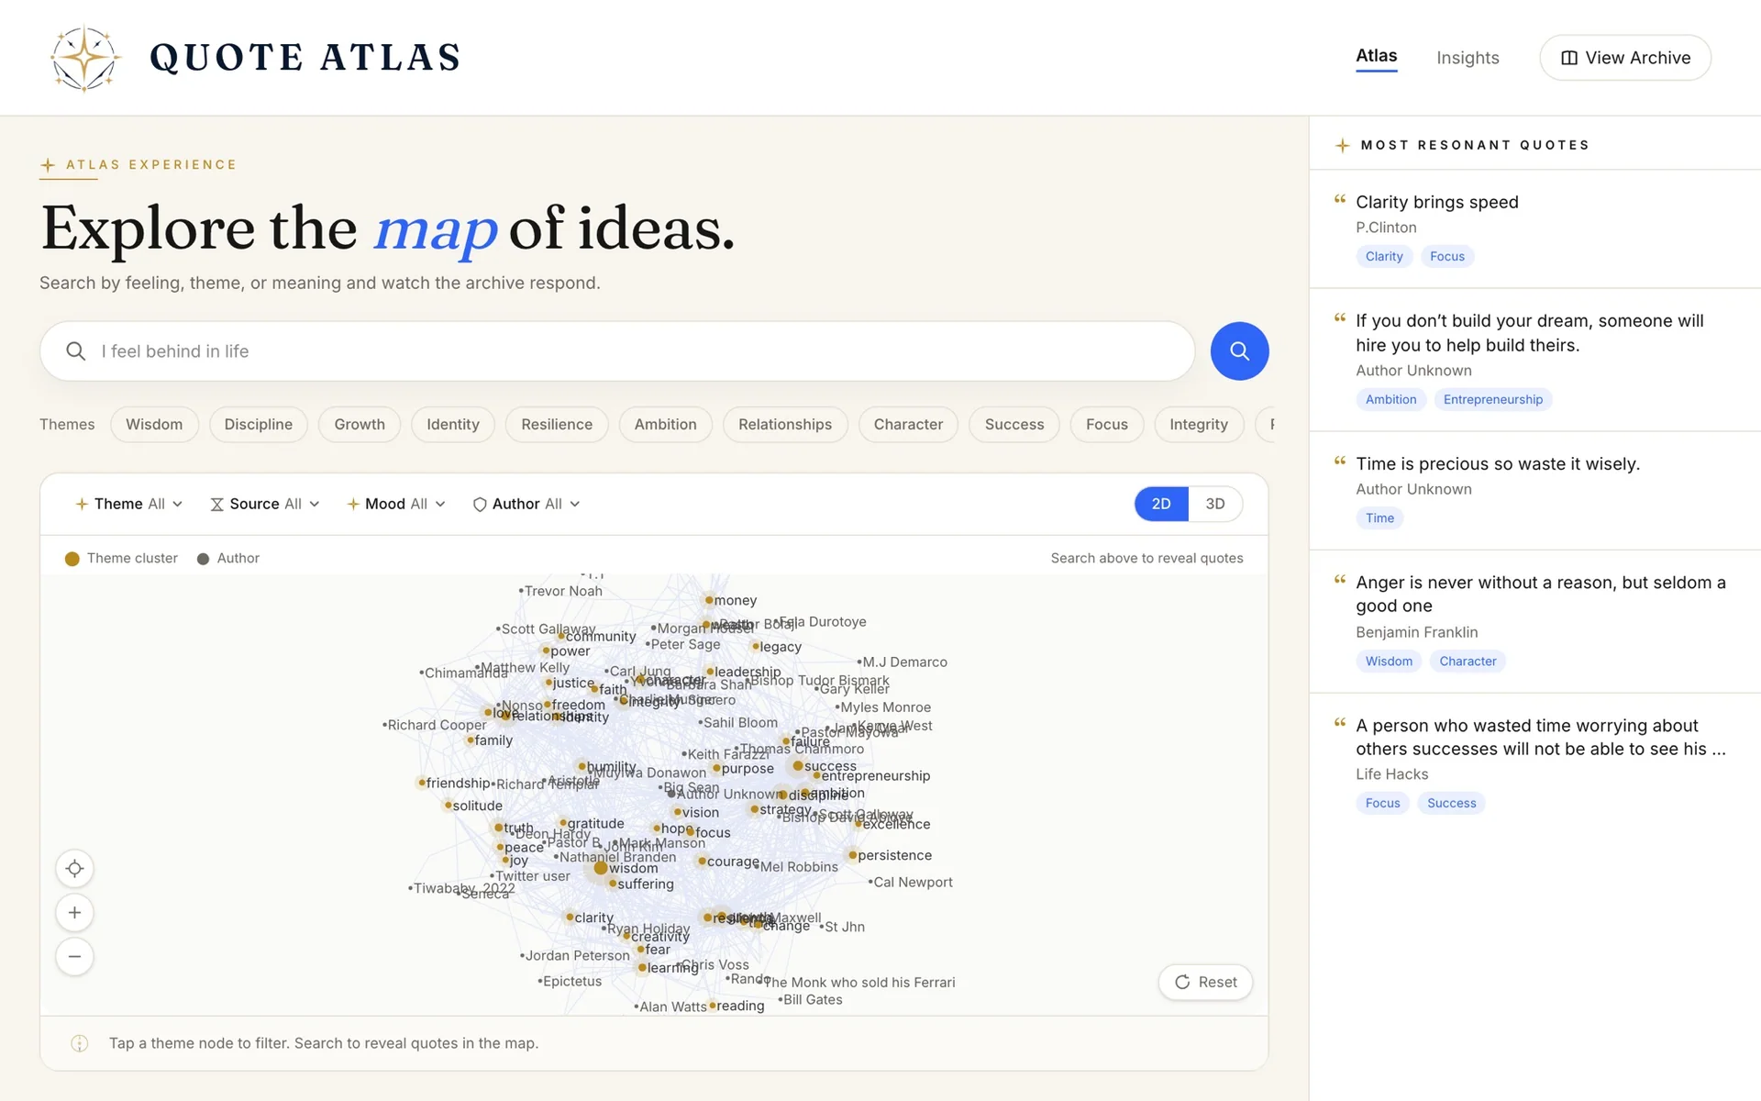Open the Author All dropdown

click(x=526, y=504)
